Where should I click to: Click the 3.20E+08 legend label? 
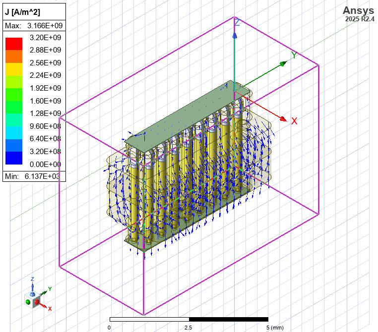click(45, 152)
